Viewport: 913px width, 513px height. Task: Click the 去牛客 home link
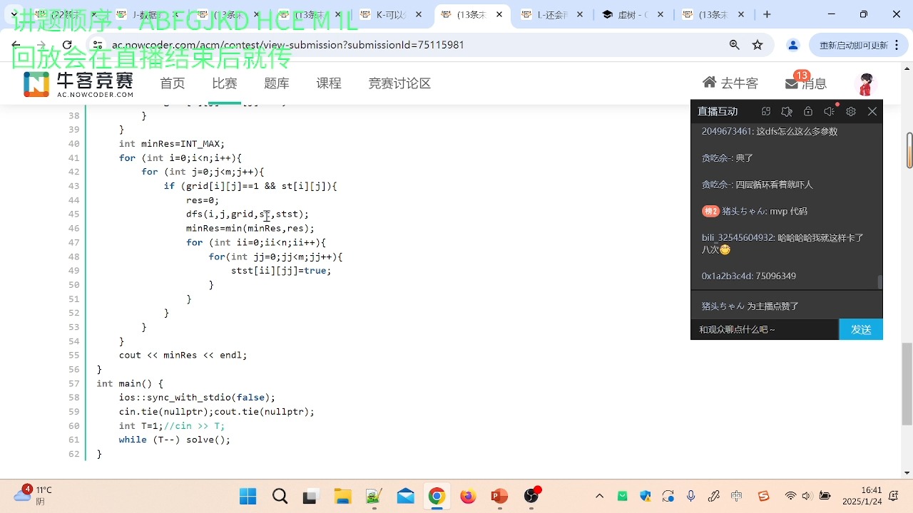click(730, 83)
